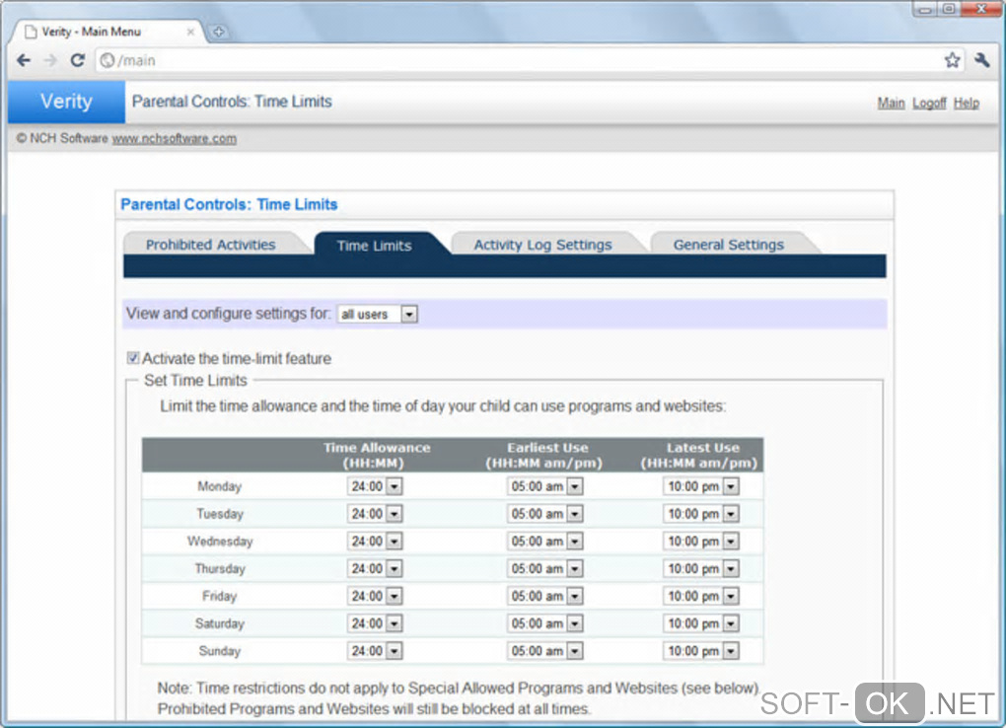Open Saturday Earliest Use dropdown
The height and width of the screenshot is (728, 1006).
[x=544, y=623]
